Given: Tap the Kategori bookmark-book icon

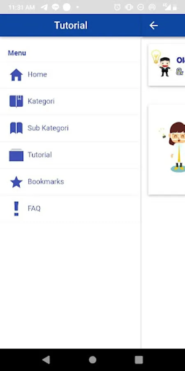Looking at the screenshot, I should click(x=16, y=101).
